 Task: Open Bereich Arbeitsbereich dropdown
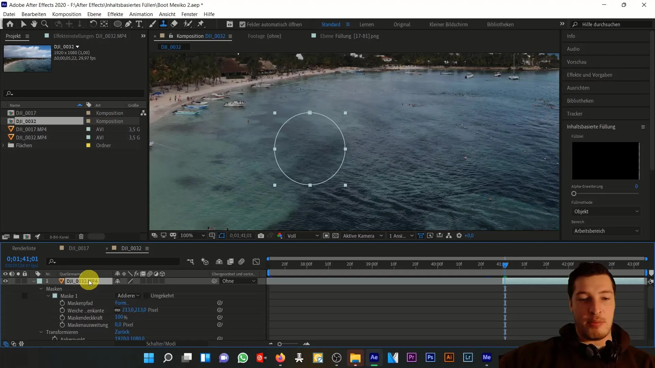pos(606,231)
